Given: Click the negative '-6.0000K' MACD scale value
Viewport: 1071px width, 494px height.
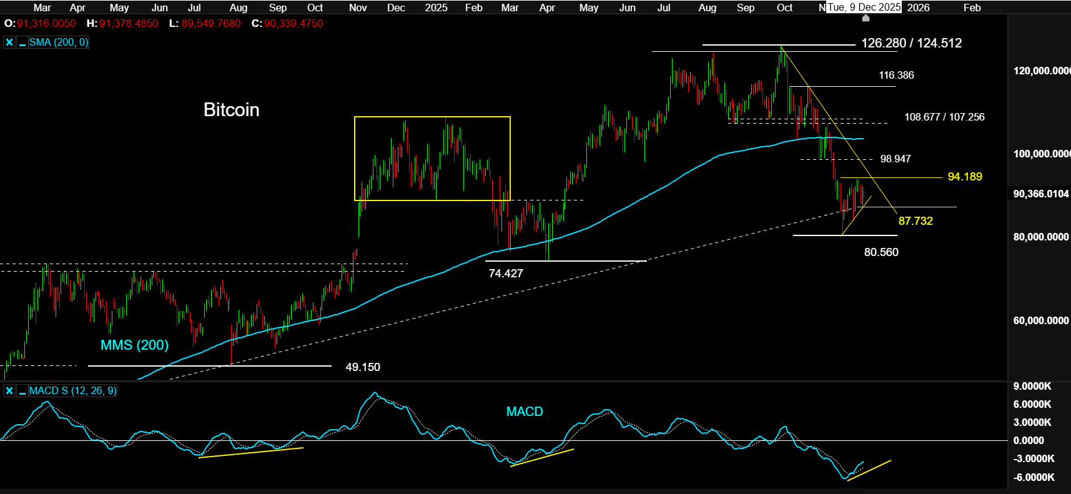Looking at the screenshot, I should pos(1034,477).
